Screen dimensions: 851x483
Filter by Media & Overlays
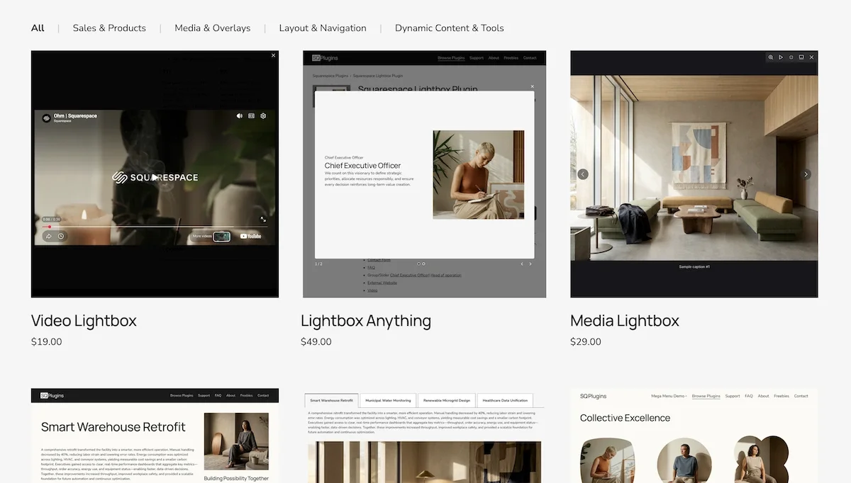(x=213, y=28)
